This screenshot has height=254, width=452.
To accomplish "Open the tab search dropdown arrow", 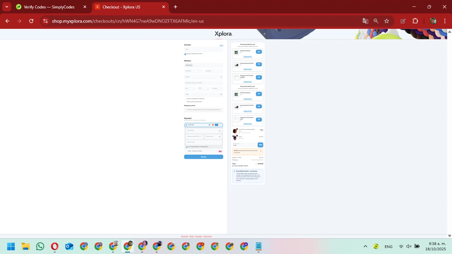I will click(7, 7).
